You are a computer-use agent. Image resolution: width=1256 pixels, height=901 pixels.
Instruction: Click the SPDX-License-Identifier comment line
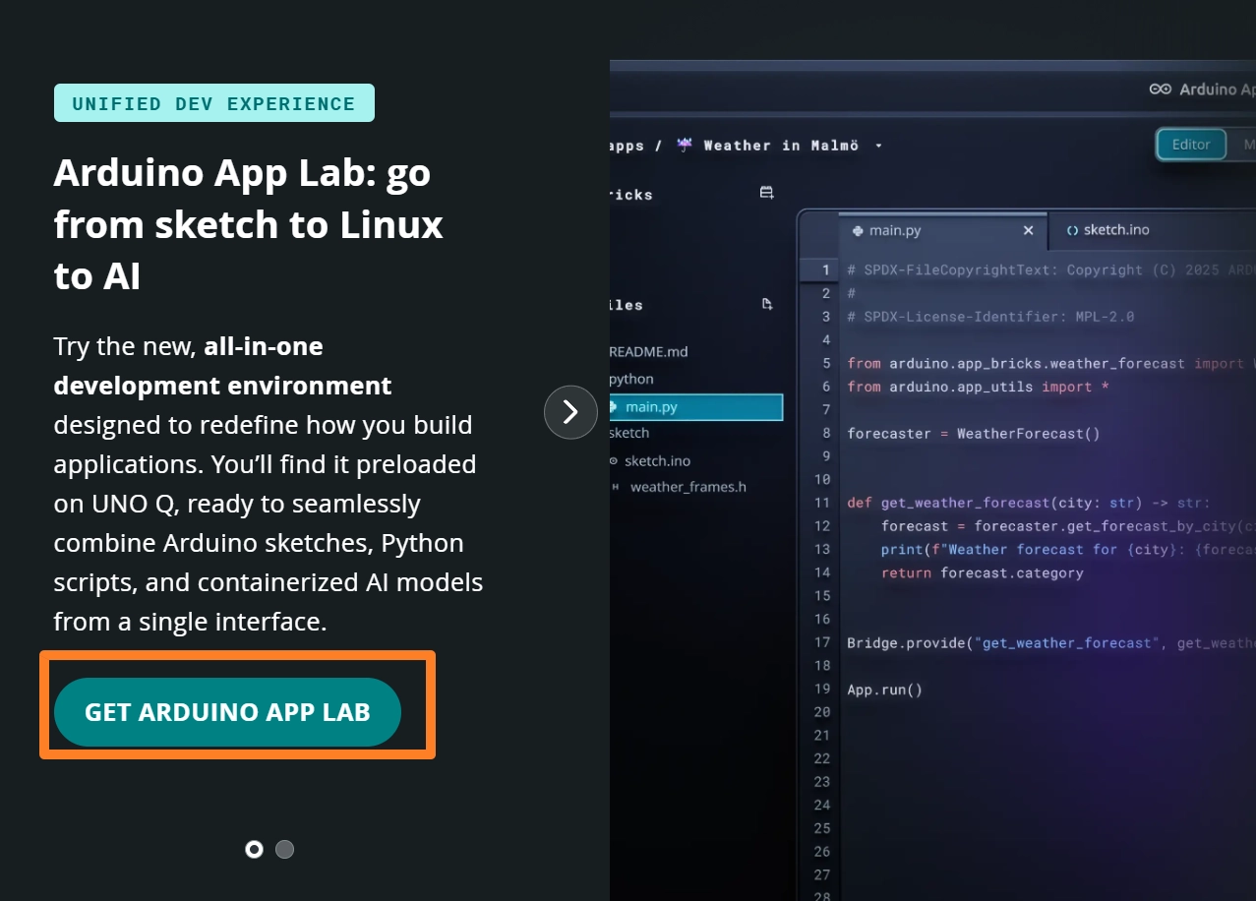point(990,317)
